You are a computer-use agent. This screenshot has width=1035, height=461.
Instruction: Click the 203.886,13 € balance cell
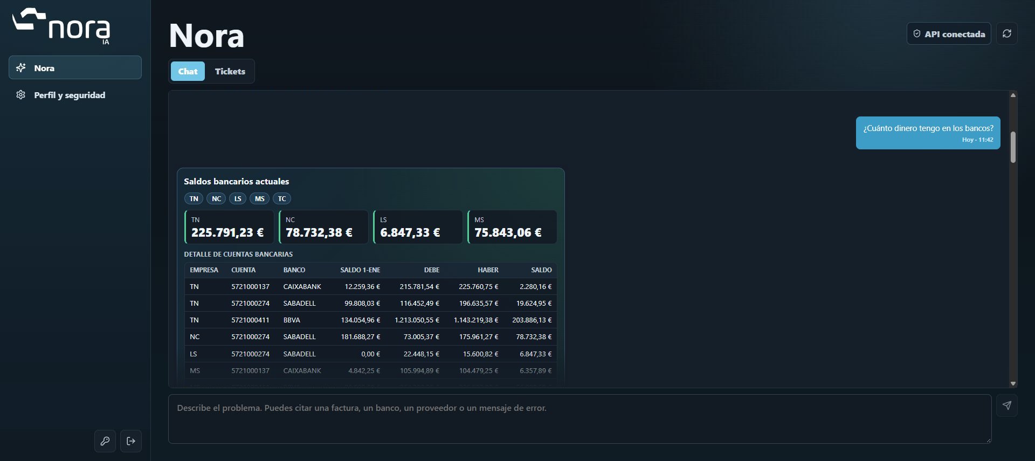[x=532, y=320]
